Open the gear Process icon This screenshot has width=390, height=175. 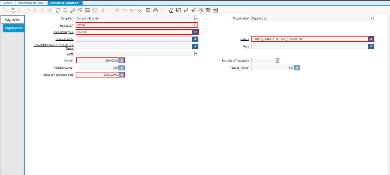pos(200,10)
